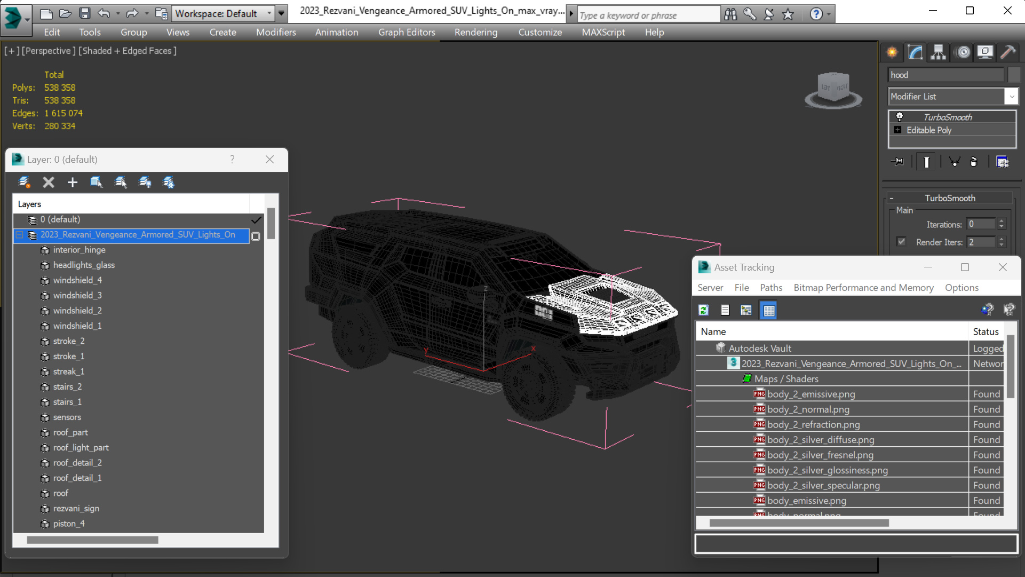Click the arrow next to the file title

coord(571,13)
